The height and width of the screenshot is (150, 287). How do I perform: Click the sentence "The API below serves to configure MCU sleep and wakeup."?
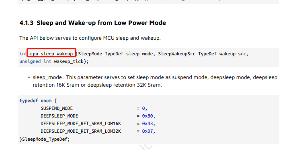pyautogui.click(x=90, y=38)
